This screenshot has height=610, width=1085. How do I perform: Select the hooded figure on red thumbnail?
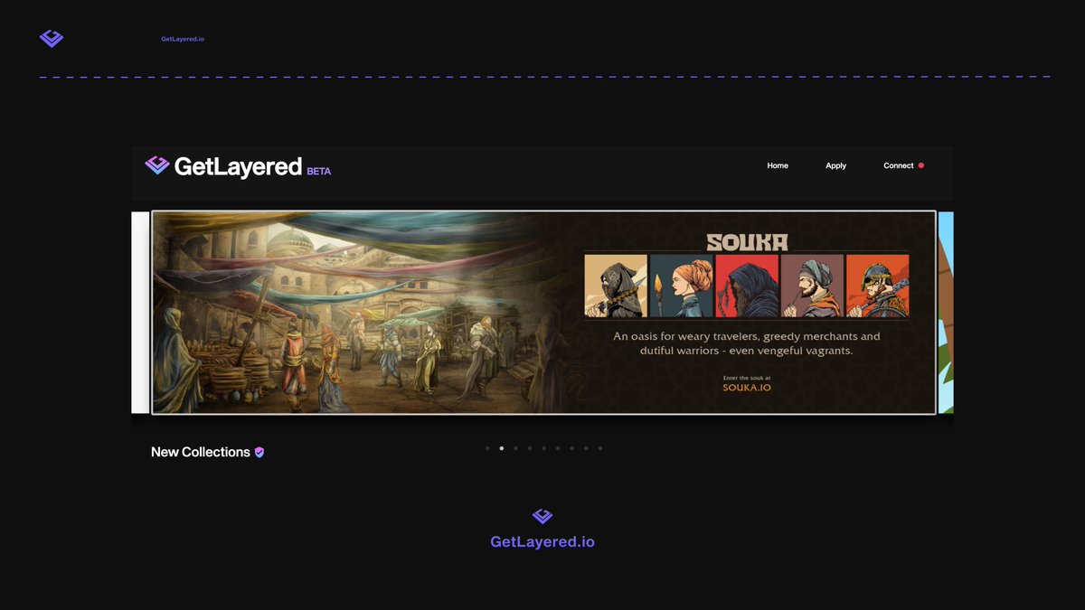point(747,286)
